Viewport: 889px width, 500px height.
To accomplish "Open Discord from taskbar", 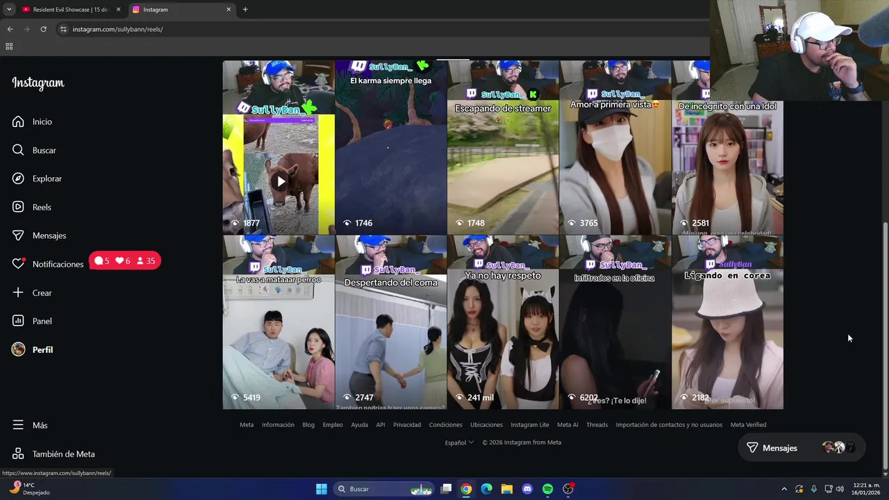I will (x=527, y=489).
